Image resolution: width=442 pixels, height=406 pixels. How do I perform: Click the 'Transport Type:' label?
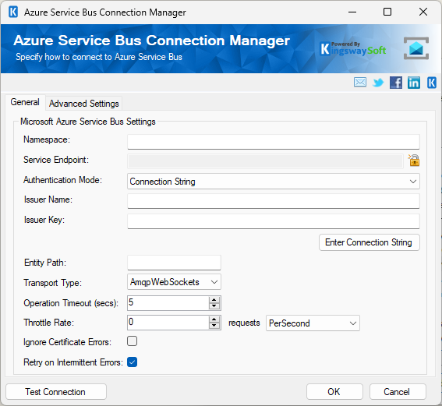coord(53,283)
